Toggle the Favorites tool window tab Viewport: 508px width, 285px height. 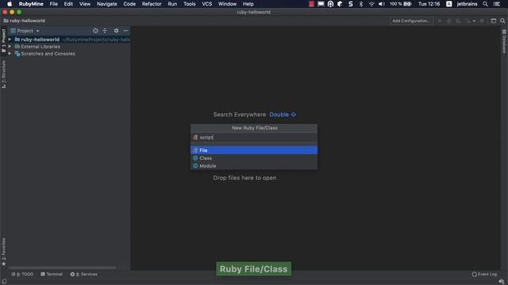3,252
